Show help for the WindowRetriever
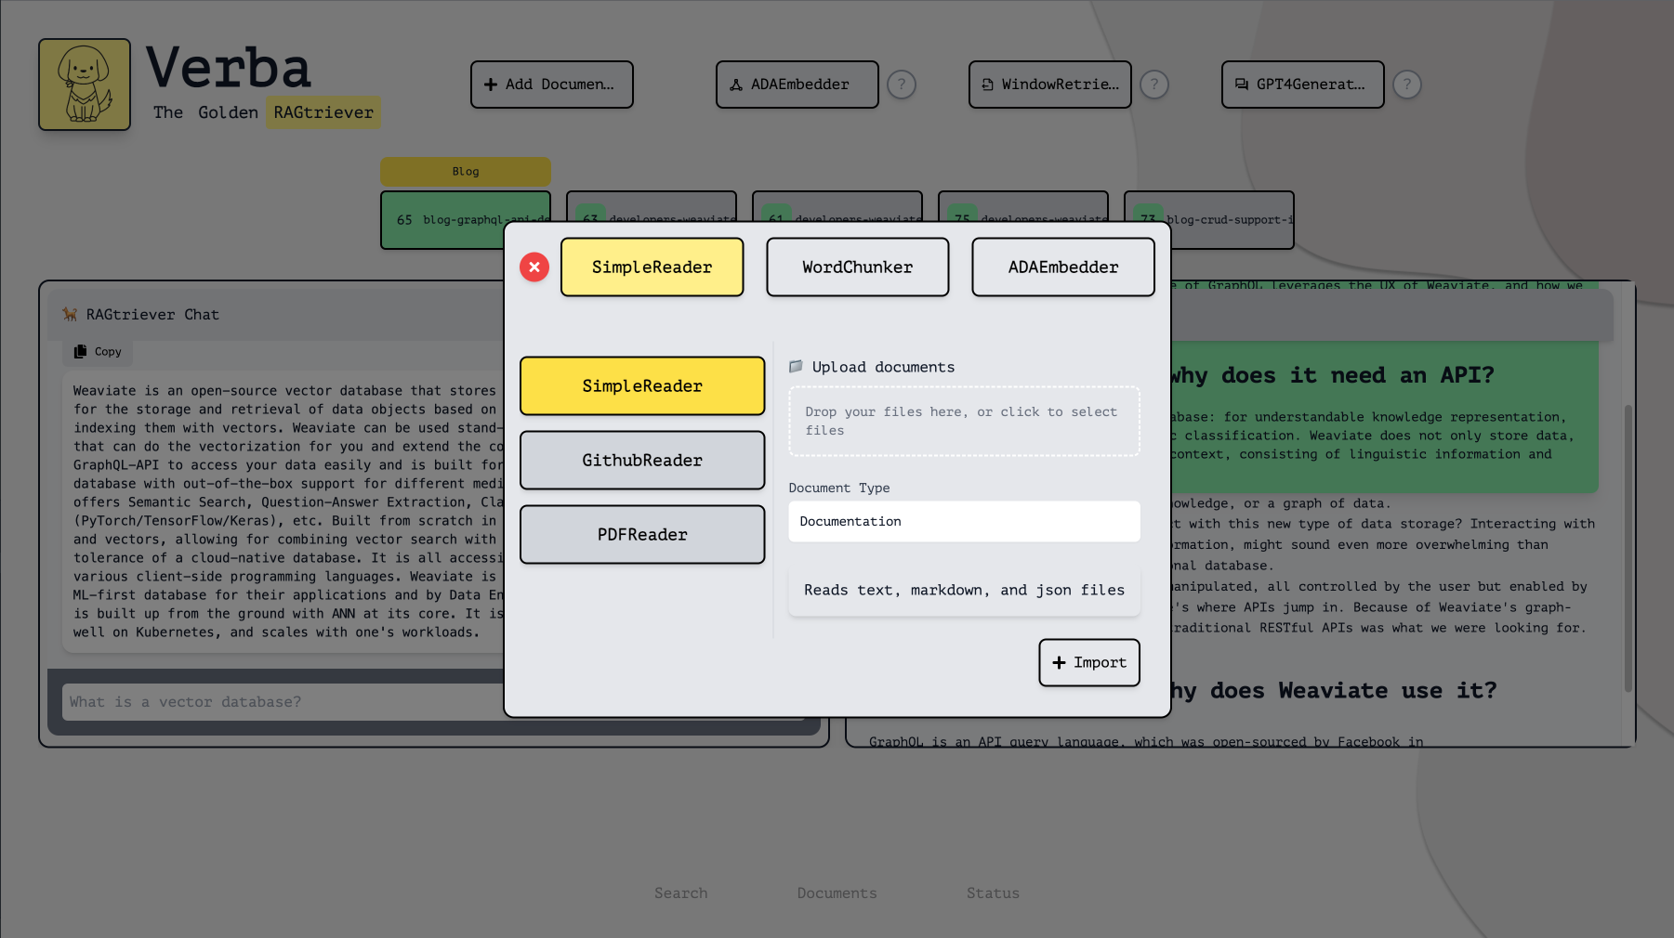1674x938 pixels. pyautogui.click(x=1154, y=85)
